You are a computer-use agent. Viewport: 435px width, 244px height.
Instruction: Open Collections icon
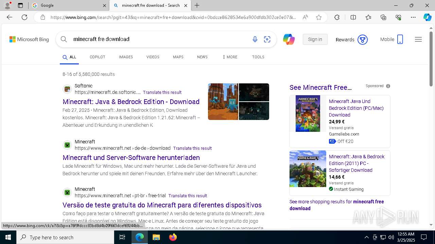383,17
